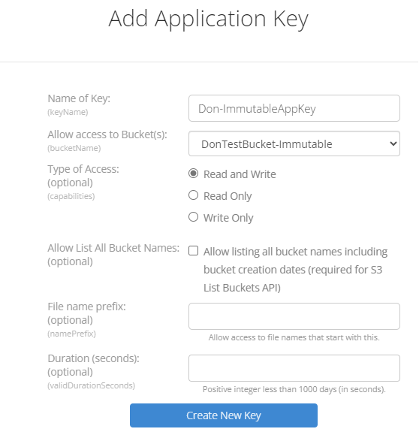Click the 'Write Only' label text
This screenshot has height=438, width=419.
[228, 218]
